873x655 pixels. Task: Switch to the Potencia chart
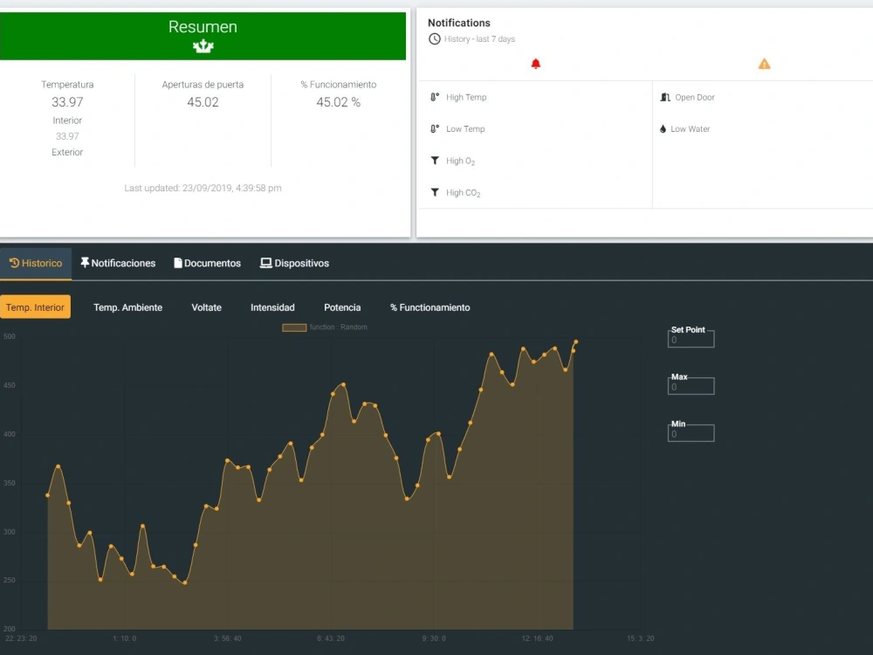[x=342, y=307]
